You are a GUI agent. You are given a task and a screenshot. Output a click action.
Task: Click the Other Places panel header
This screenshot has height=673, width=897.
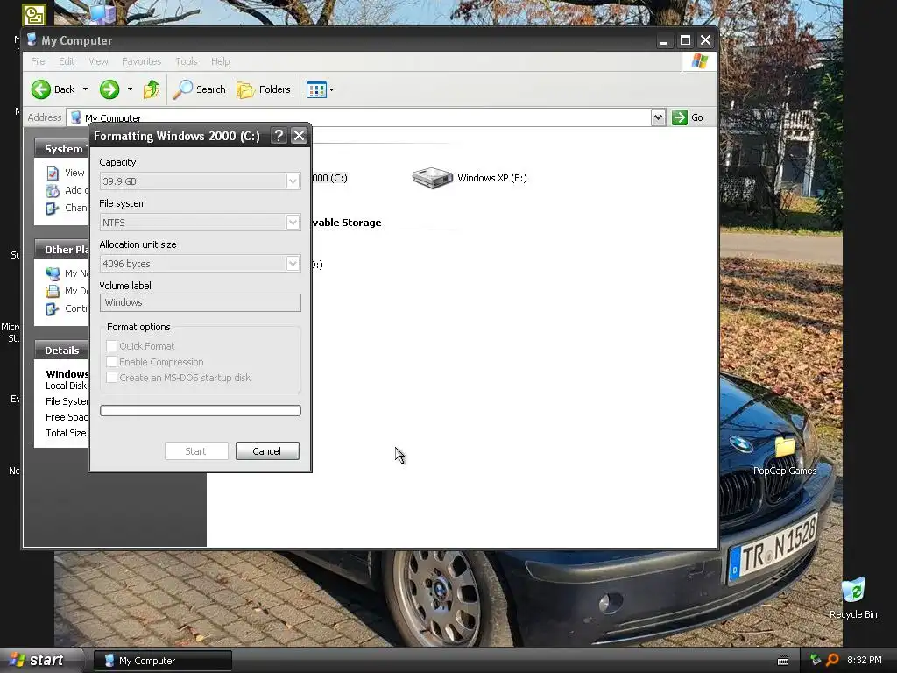pos(62,250)
